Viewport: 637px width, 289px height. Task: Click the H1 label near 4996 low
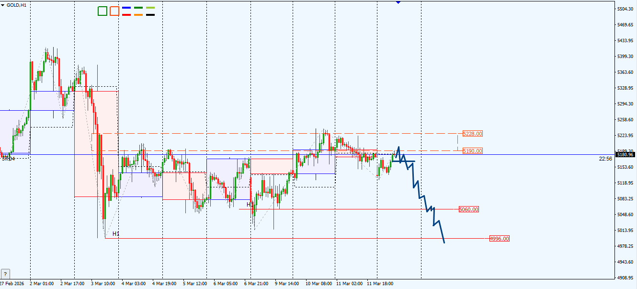(116, 234)
